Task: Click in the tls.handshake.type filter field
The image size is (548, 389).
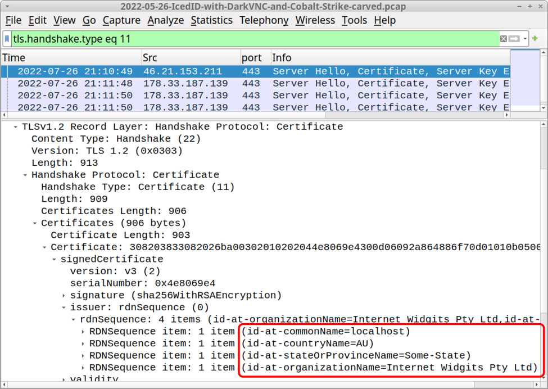Action: pyautogui.click(x=253, y=39)
